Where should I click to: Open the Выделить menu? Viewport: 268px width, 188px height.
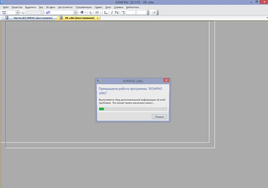click(30, 7)
